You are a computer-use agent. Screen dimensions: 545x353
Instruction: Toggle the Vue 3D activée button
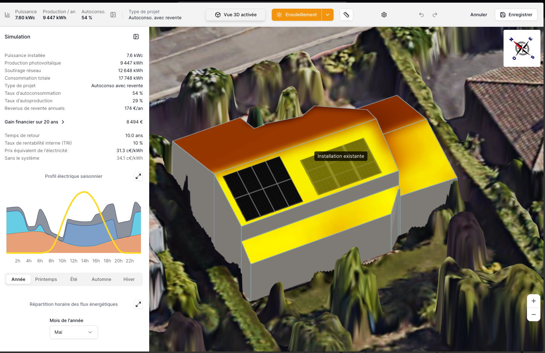pos(236,15)
